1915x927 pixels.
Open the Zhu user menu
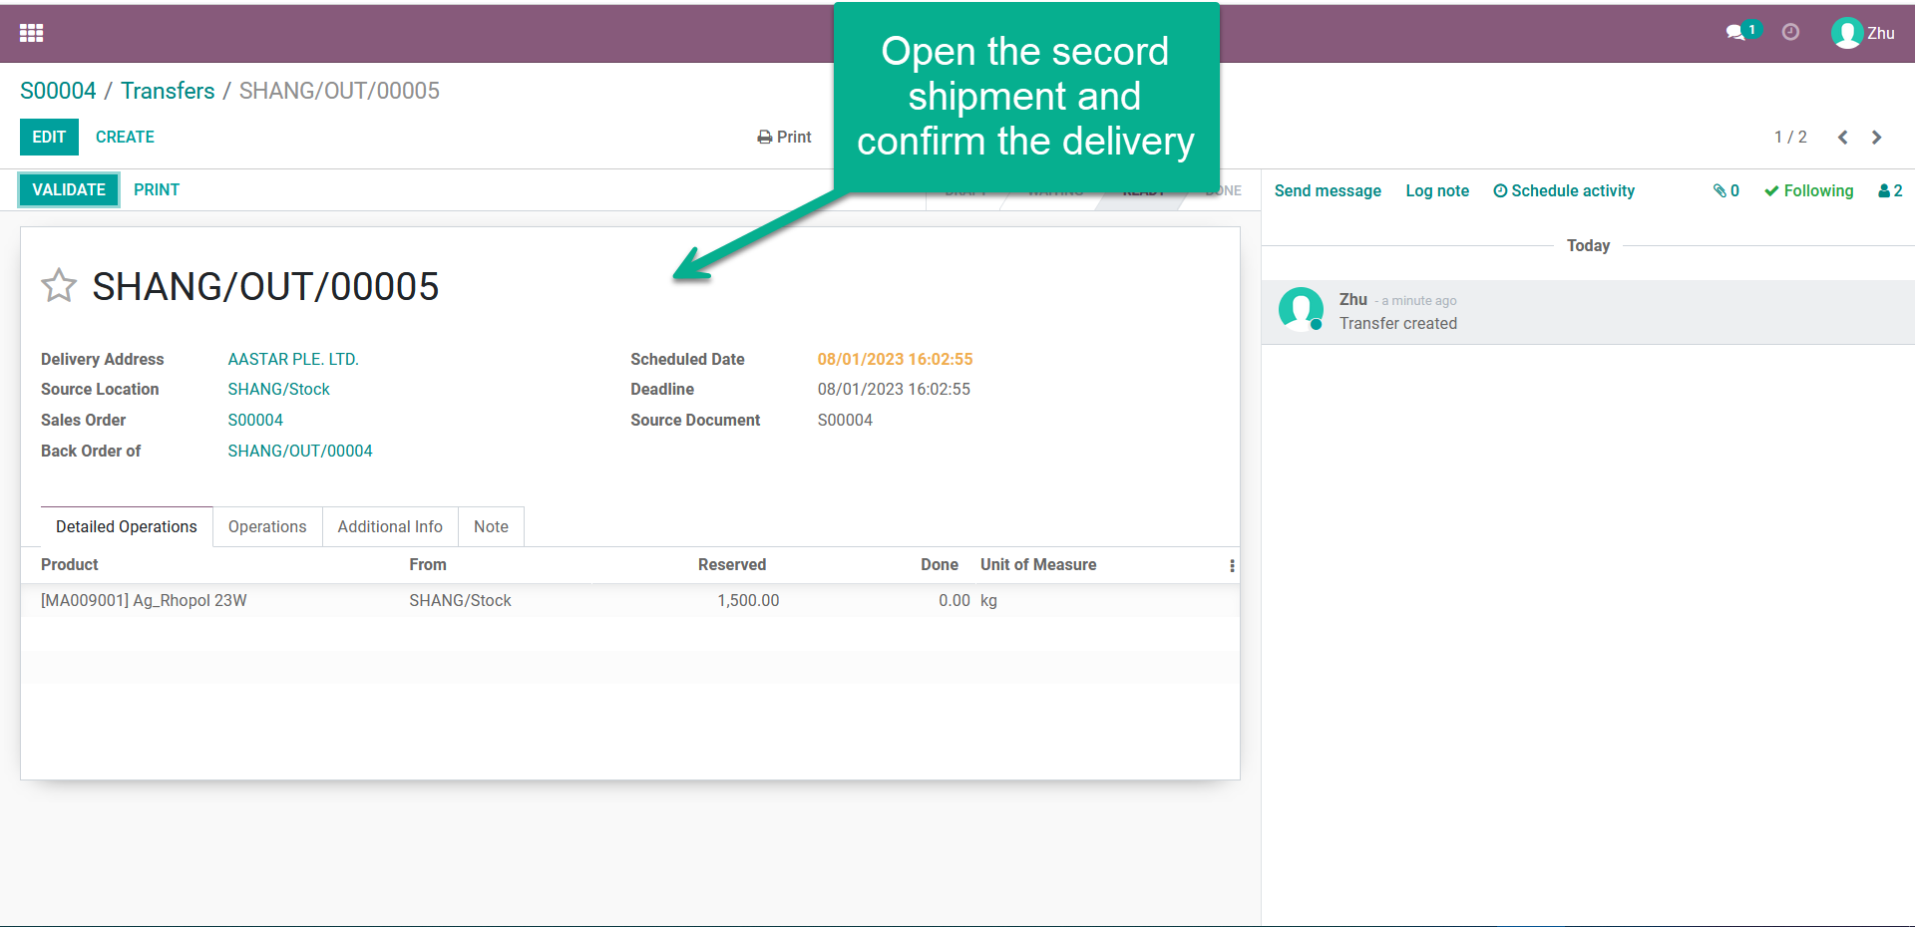point(1863,33)
